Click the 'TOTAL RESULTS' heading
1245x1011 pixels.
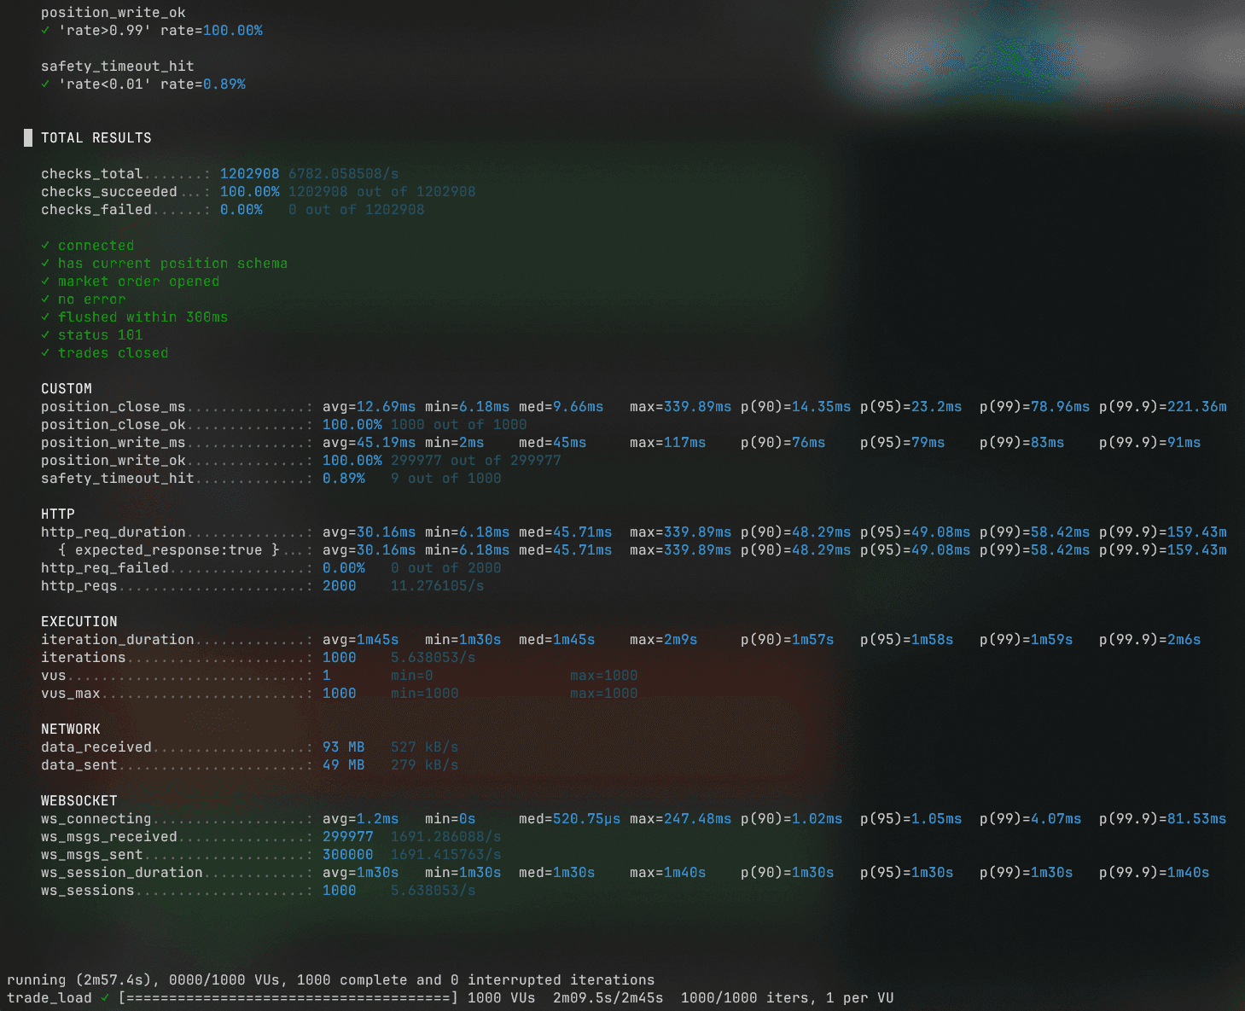[x=96, y=138]
